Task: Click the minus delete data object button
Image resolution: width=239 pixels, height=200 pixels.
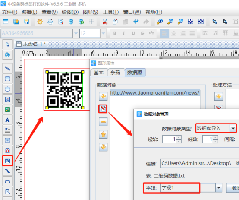Action: [103, 121]
